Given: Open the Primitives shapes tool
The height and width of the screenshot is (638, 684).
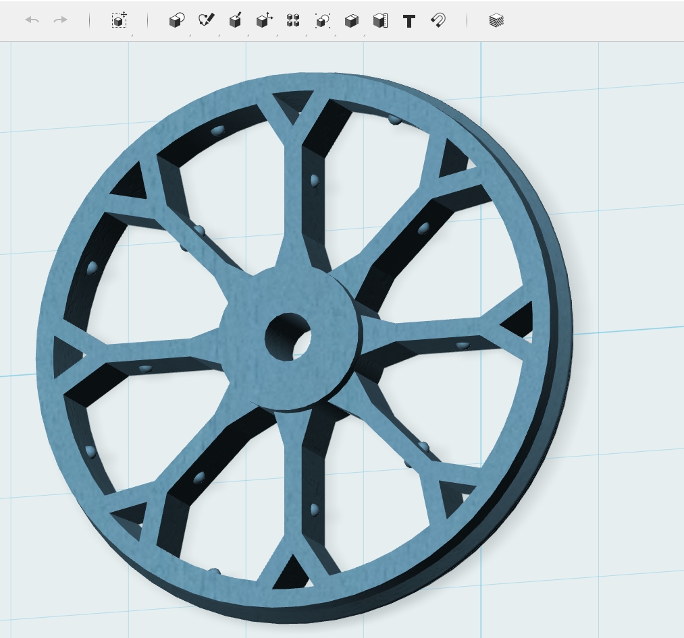Looking at the screenshot, I should click(x=177, y=20).
